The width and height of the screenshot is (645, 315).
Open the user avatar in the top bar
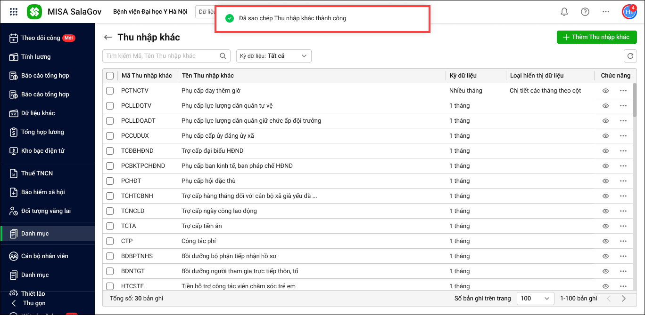click(629, 12)
